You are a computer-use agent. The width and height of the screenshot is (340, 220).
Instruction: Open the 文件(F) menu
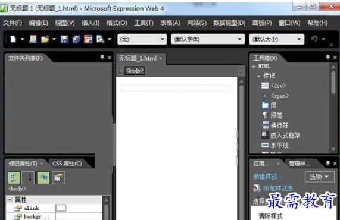(x=13, y=23)
